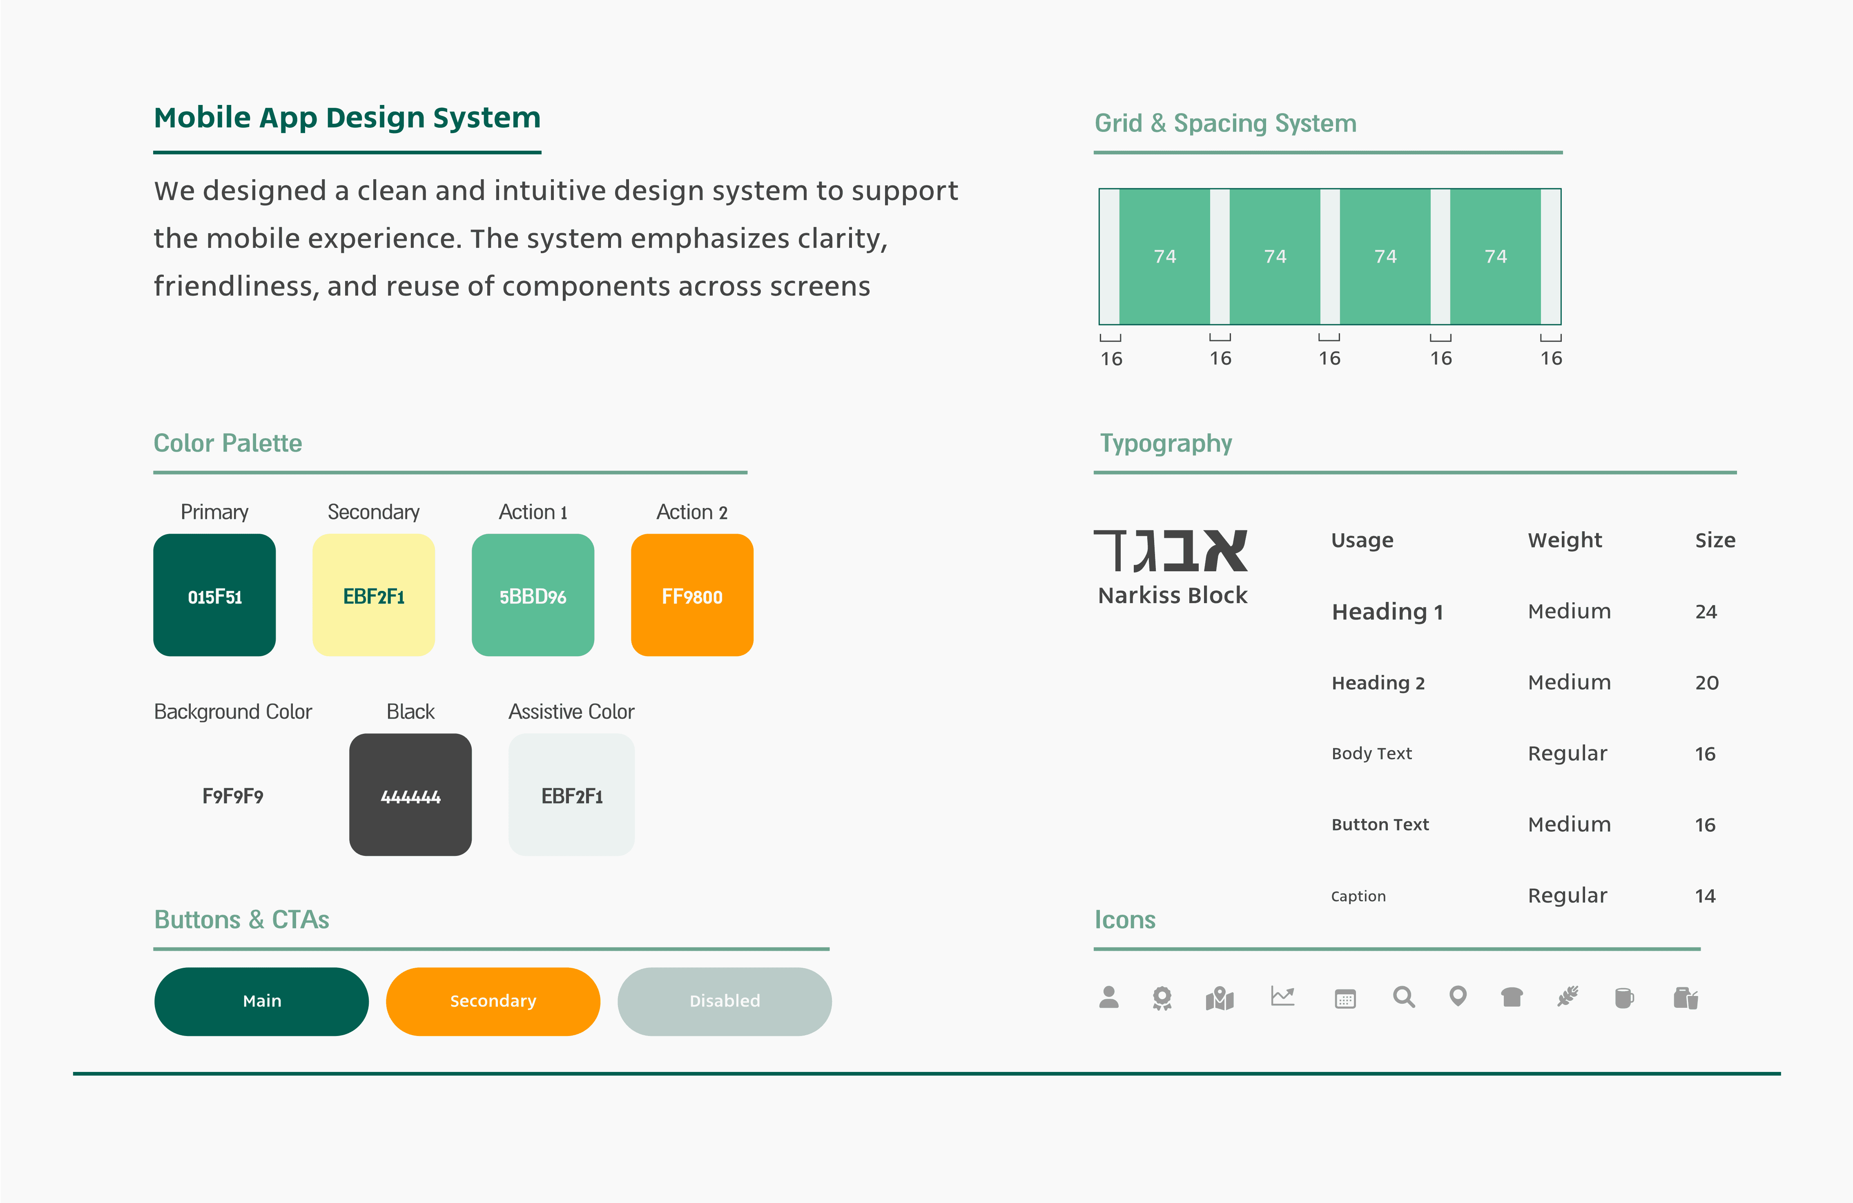
Task: Click the user profile icon
Action: pyautogui.click(x=1109, y=998)
